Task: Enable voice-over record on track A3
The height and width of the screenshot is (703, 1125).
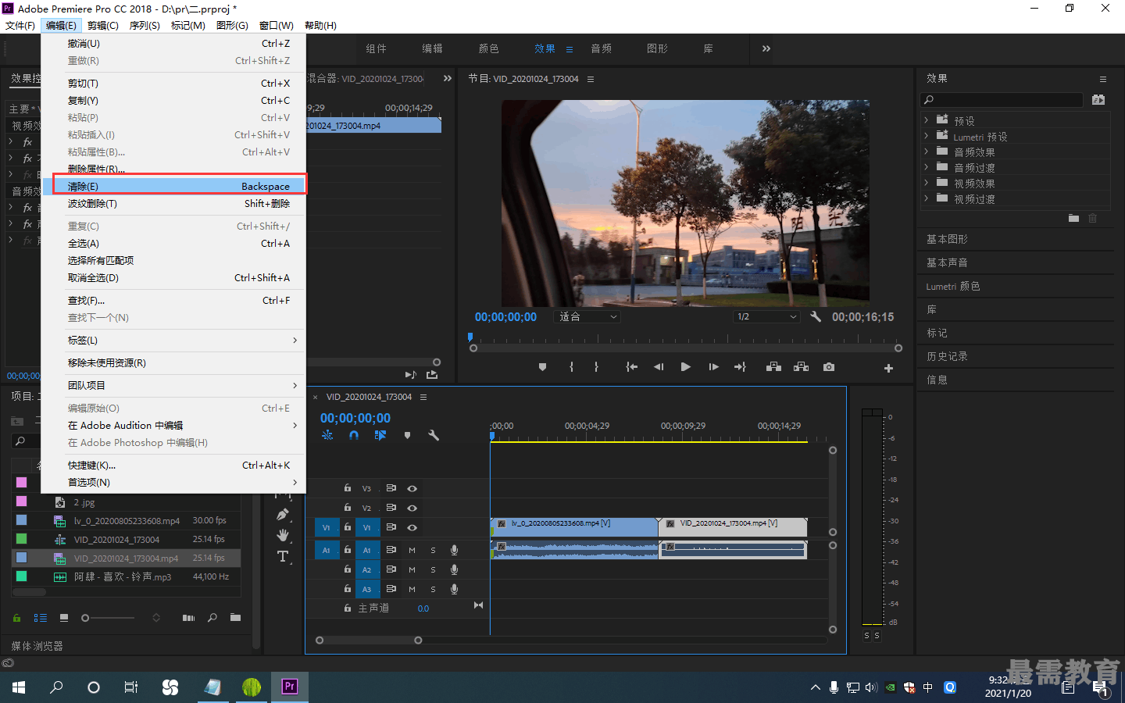Action: point(454,589)
